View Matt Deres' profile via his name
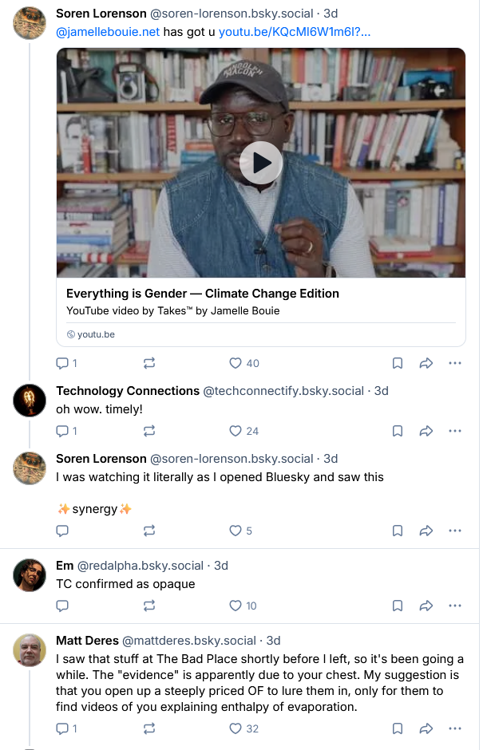This screenshot has width=487, height=750. click(x=86, y=641)
